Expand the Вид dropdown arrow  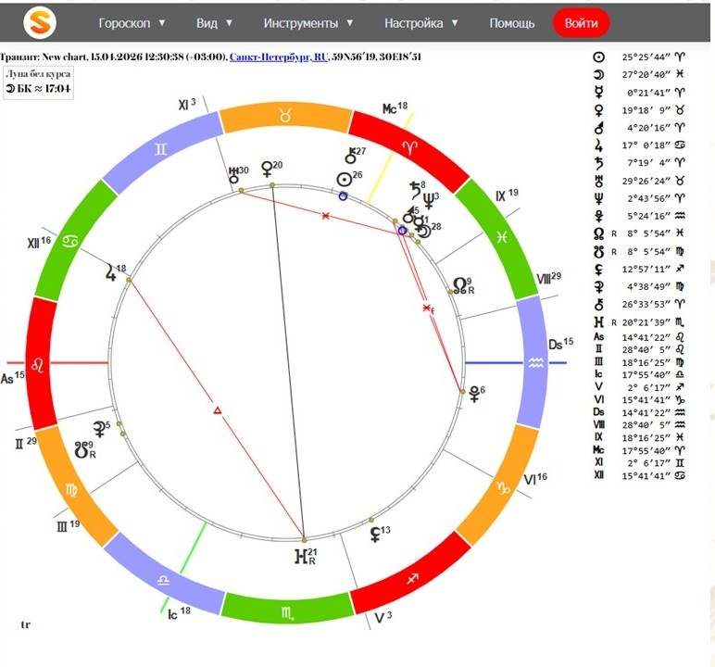(229, 23)
